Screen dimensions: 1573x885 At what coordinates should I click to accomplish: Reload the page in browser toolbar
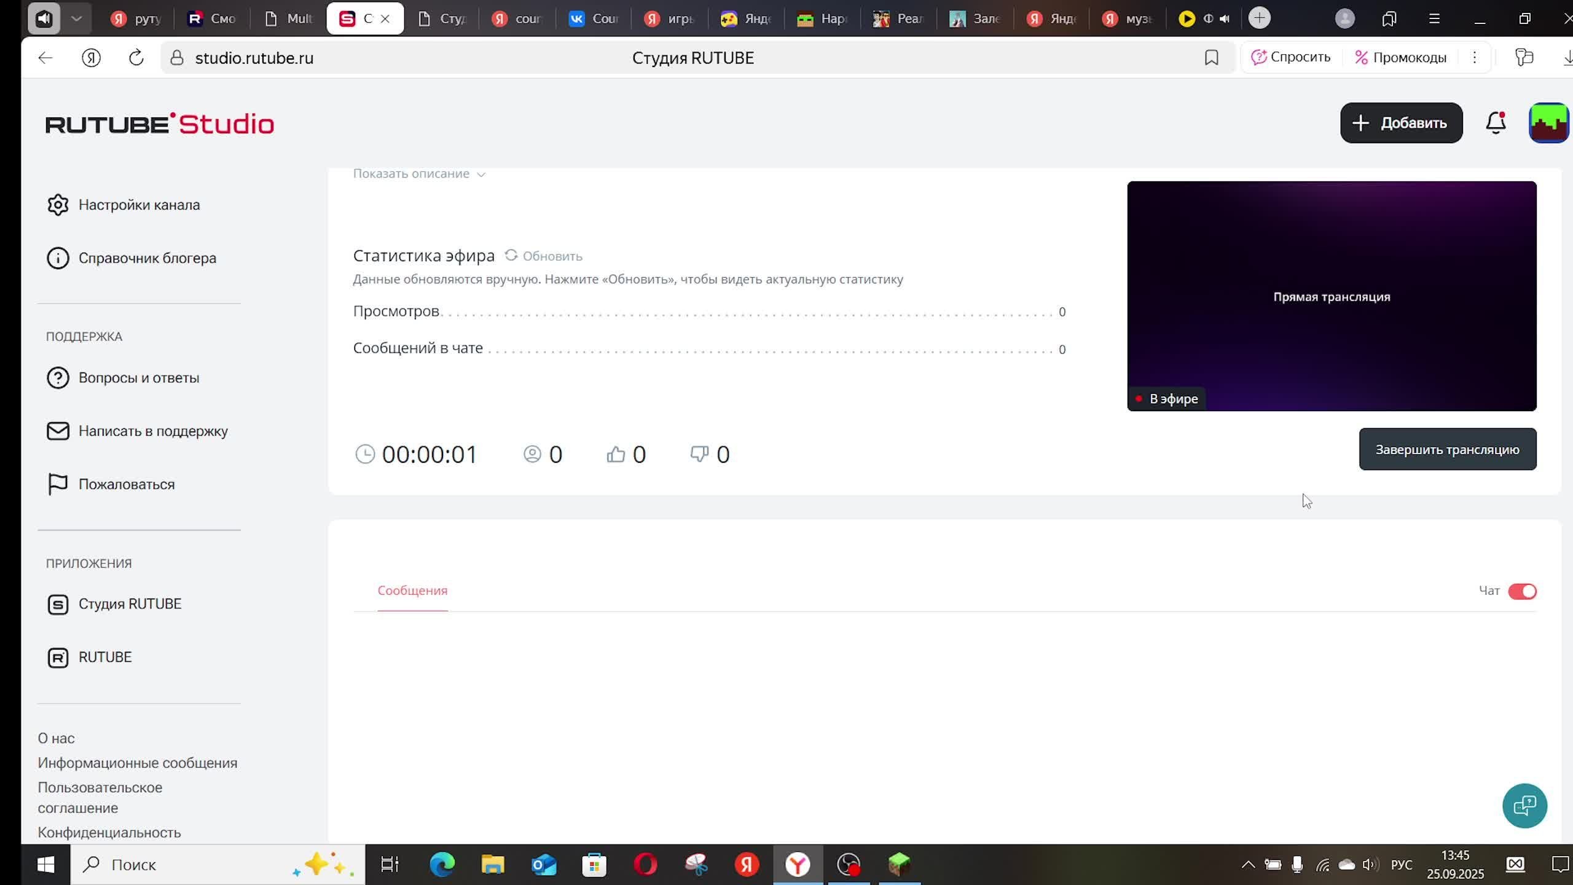pyautogui.click(x=136, y=58)
